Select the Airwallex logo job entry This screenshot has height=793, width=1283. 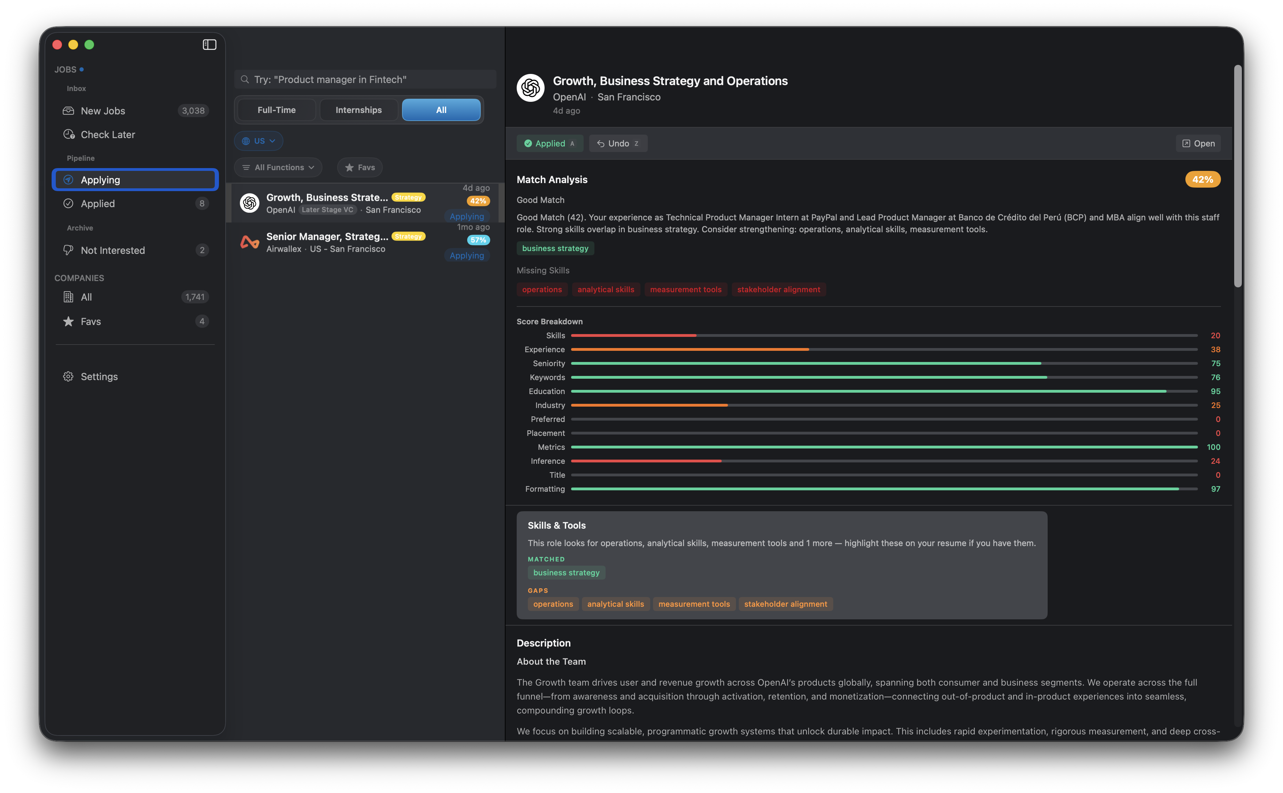(250, 242)
